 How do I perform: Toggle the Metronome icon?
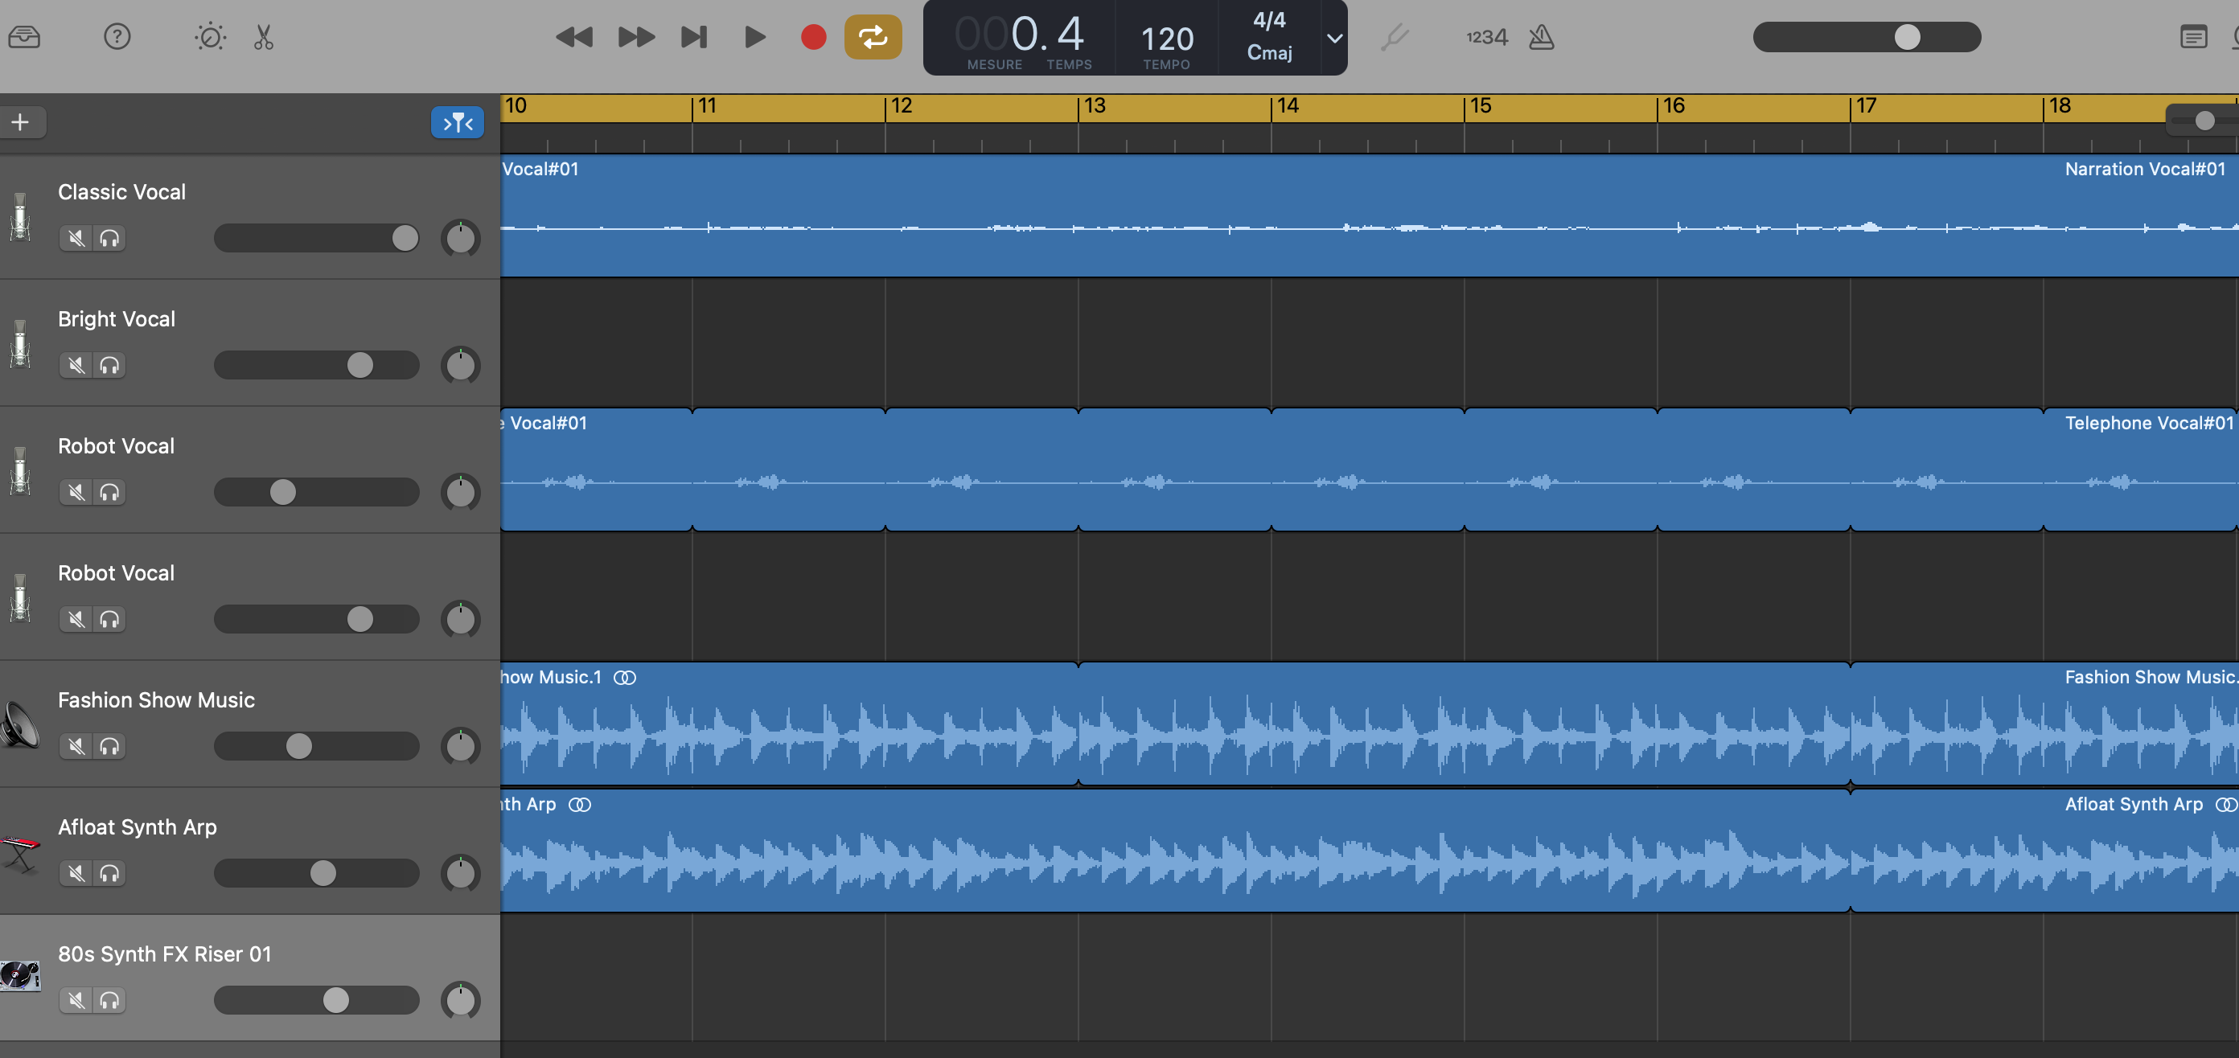(x=1541, y=37)
